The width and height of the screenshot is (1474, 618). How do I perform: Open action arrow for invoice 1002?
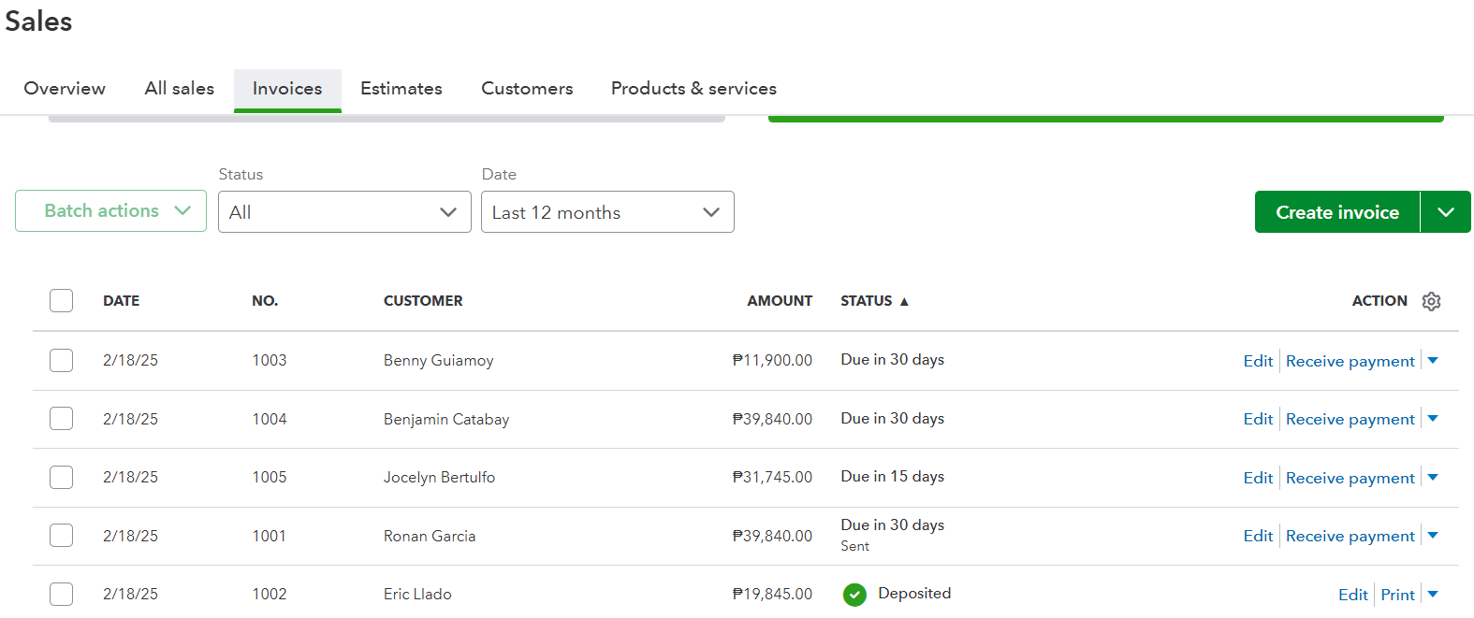coord(1433,594)
